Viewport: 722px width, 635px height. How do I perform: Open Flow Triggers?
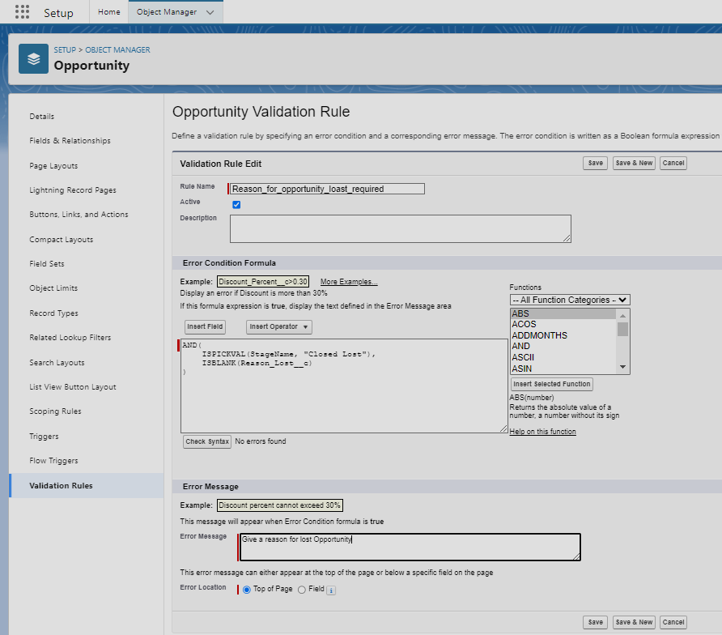click(54, 461)
